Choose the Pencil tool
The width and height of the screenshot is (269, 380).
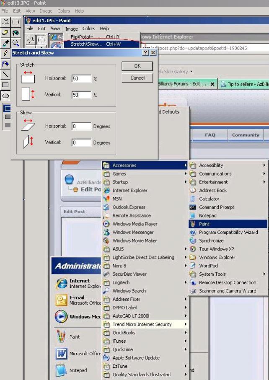pos(5,54)
